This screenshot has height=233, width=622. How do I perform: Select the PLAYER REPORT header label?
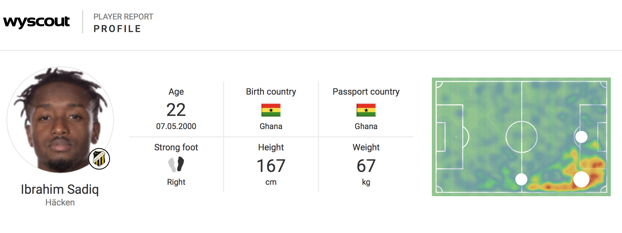click(123, 17)
